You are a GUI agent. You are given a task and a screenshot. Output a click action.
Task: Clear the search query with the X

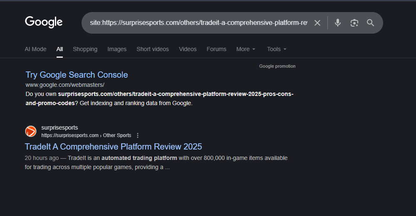point(317,23)
